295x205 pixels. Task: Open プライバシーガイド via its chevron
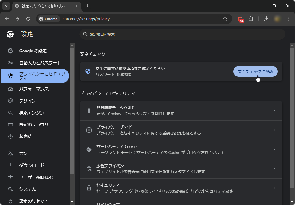tap(274, 130)
